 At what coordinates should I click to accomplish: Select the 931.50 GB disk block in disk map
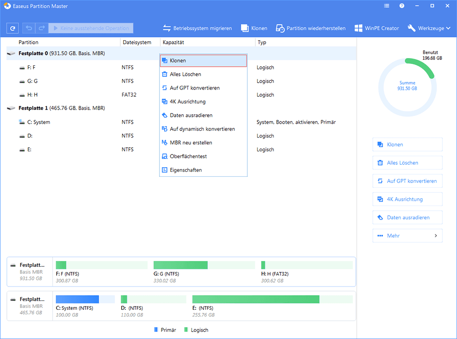pos(30,272)
